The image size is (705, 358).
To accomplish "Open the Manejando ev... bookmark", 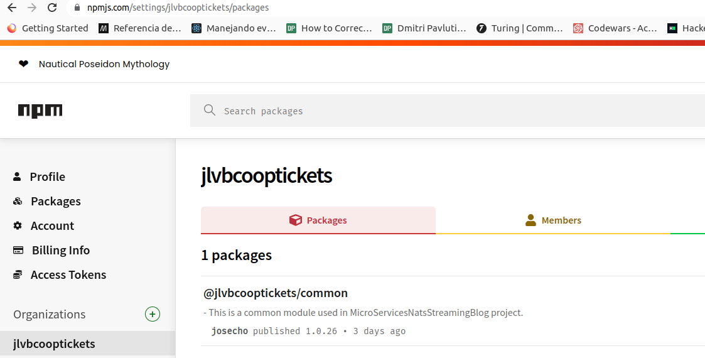I will pyautogui.click(x=234, y=28).
